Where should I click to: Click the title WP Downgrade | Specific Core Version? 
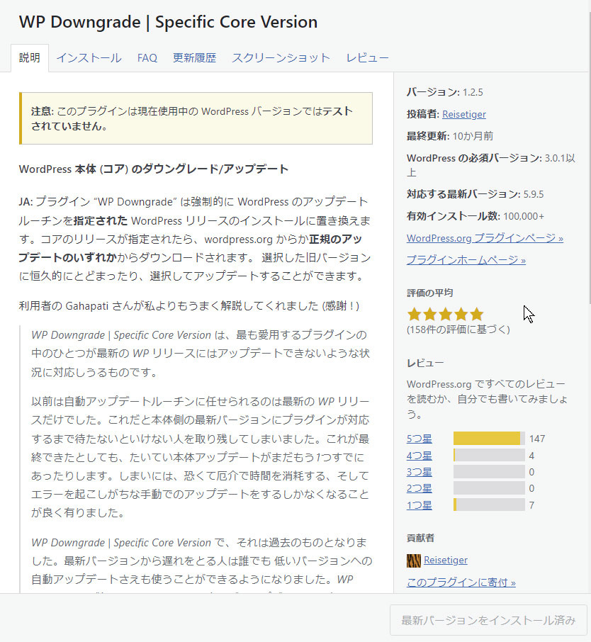(168, 22)
